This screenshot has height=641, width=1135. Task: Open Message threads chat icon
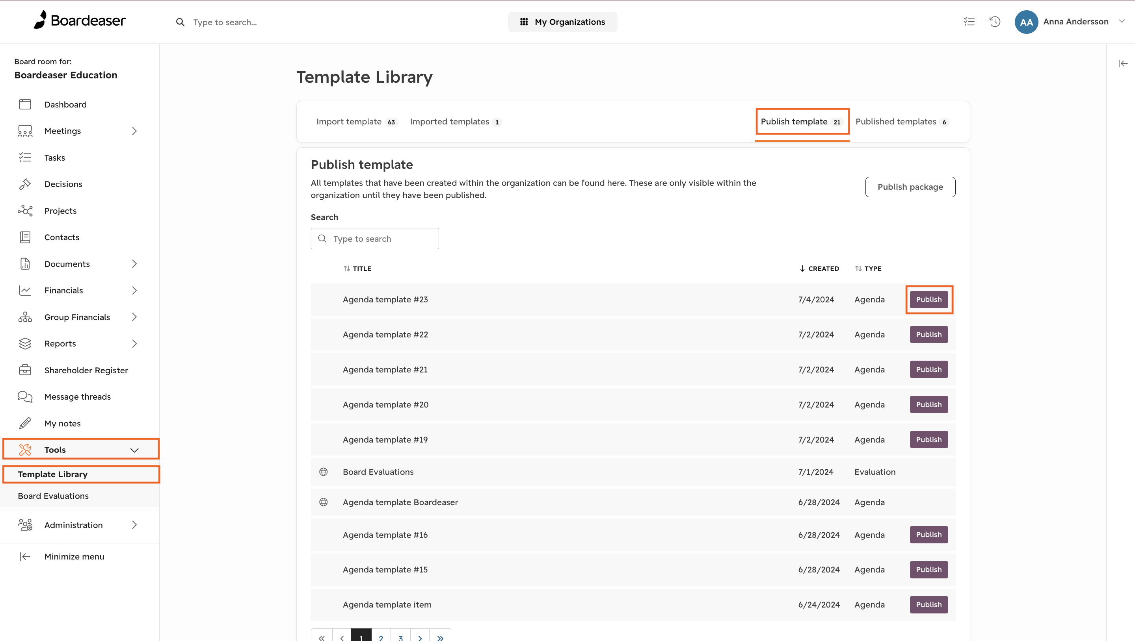tap(25, 396)
